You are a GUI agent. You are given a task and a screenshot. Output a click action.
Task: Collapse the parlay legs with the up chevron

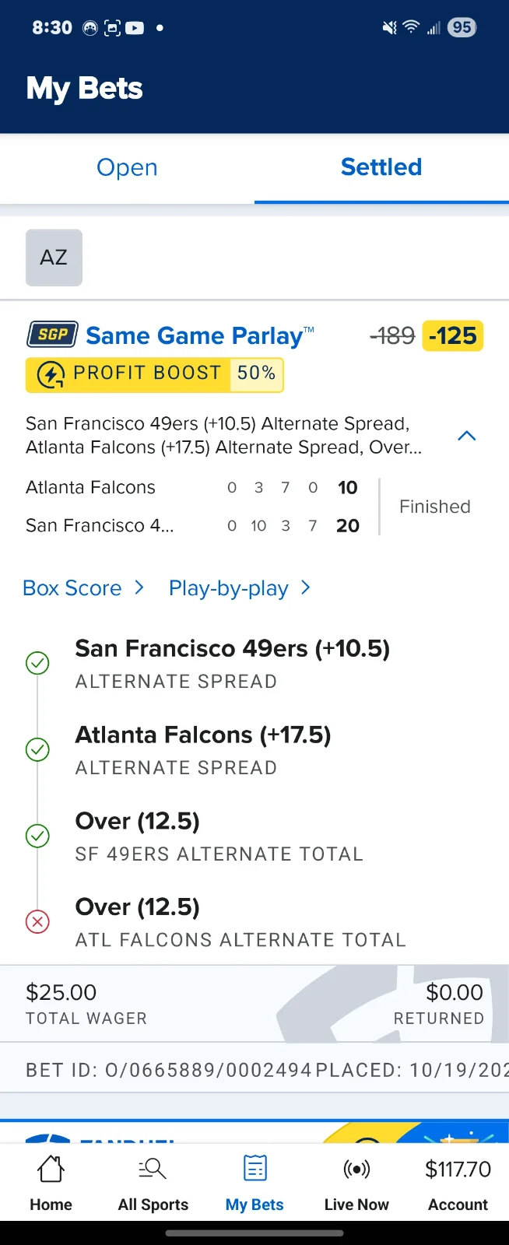pos(466,436)
